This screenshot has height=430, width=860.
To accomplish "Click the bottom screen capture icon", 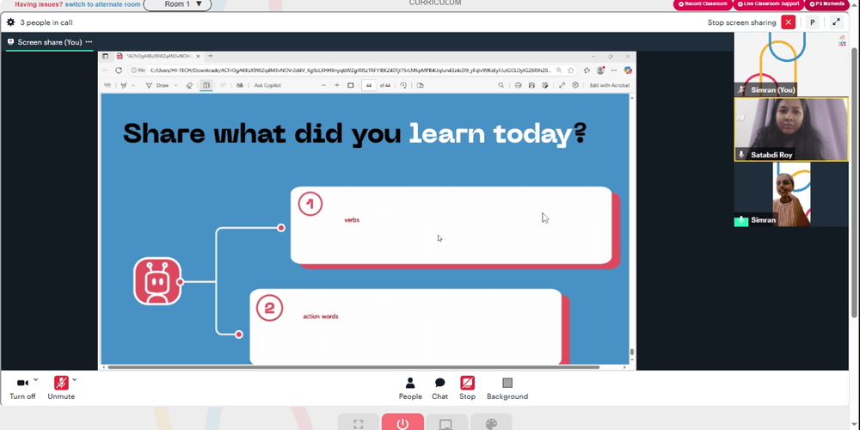I will [x=445, y=423].
